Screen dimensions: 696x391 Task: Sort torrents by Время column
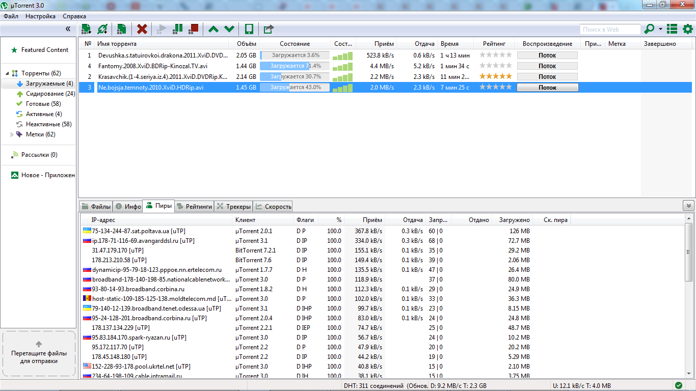456,44
